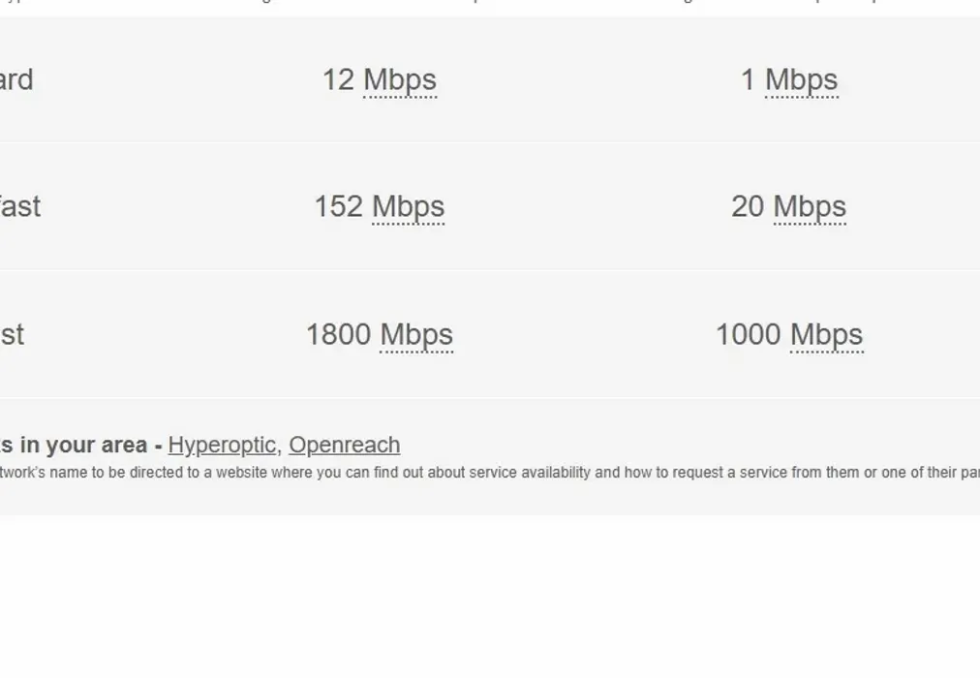Select the Mbps abbreviation after 1000
Image resolution: width=980 pixels, height=678 pixels.
[x=826, y=335]
